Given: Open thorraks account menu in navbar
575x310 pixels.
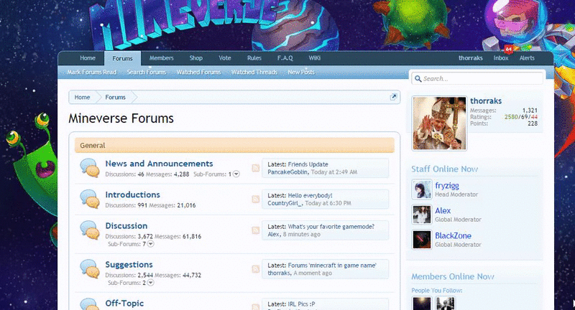Looking at the screenshot, I should (471, 58).
